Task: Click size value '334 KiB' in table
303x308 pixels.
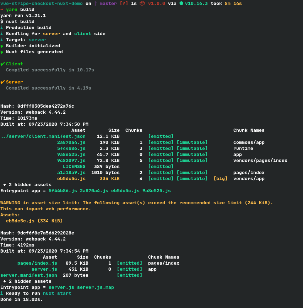Action: 109,179
